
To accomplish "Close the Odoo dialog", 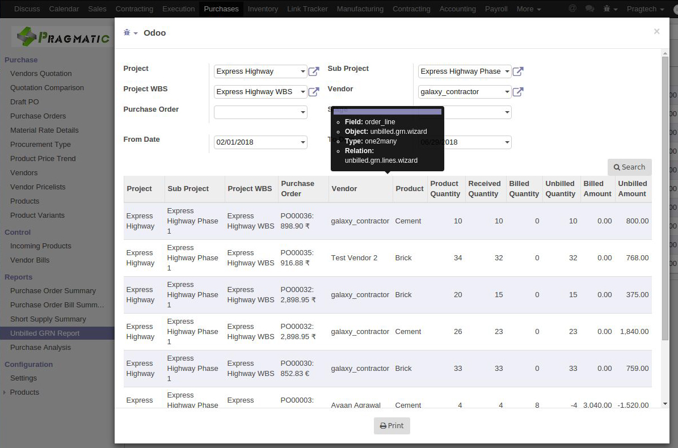I will point(657,31).
